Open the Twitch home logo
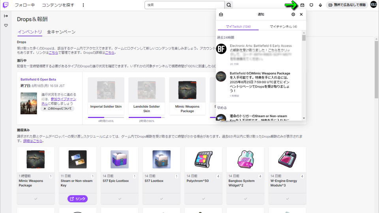379x213 pixels. coord(5,5)
